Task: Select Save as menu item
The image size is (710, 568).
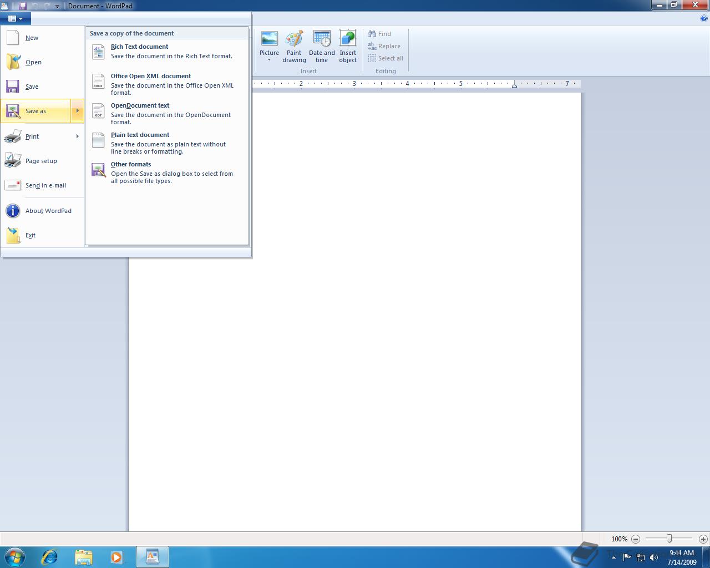Action: click(35, 111)
